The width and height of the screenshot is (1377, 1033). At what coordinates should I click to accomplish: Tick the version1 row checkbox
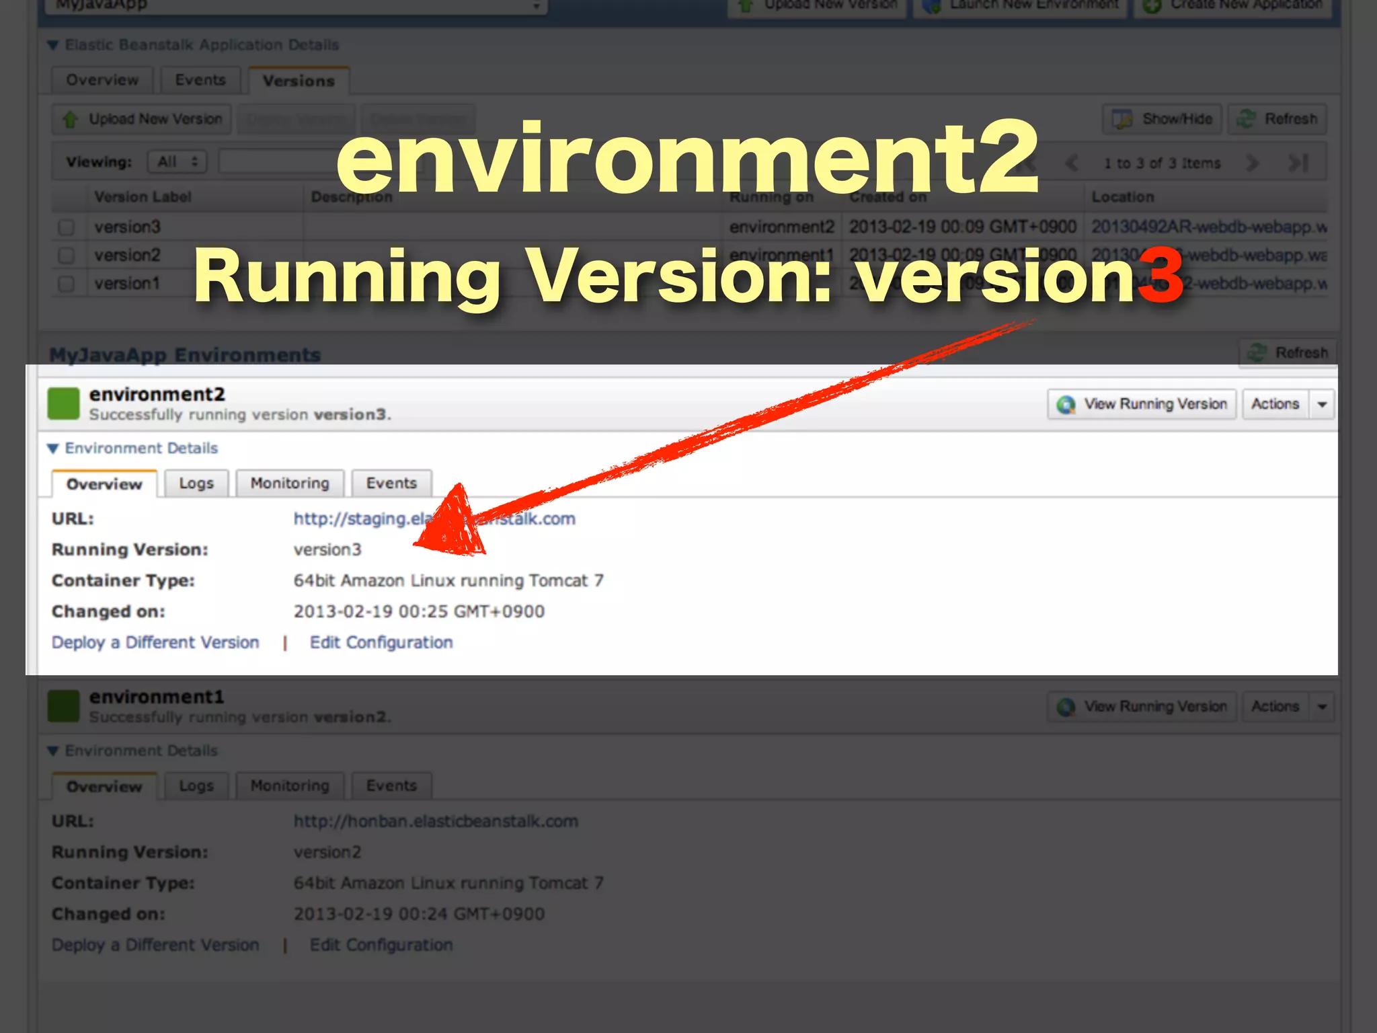[66, 284]
